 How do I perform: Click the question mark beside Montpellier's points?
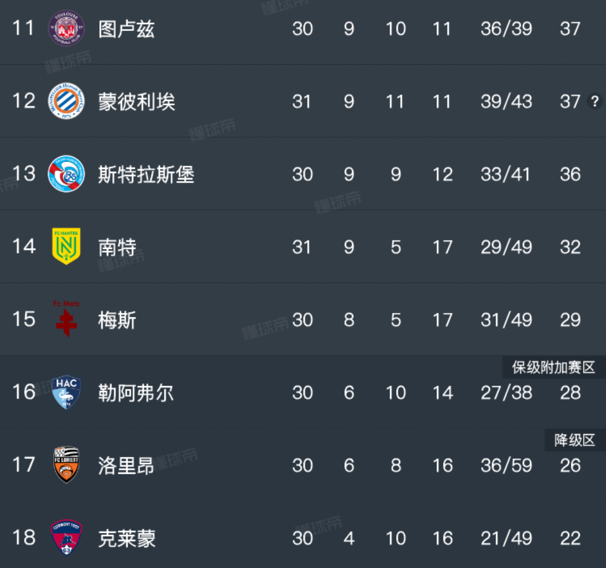tap(595, 101)
